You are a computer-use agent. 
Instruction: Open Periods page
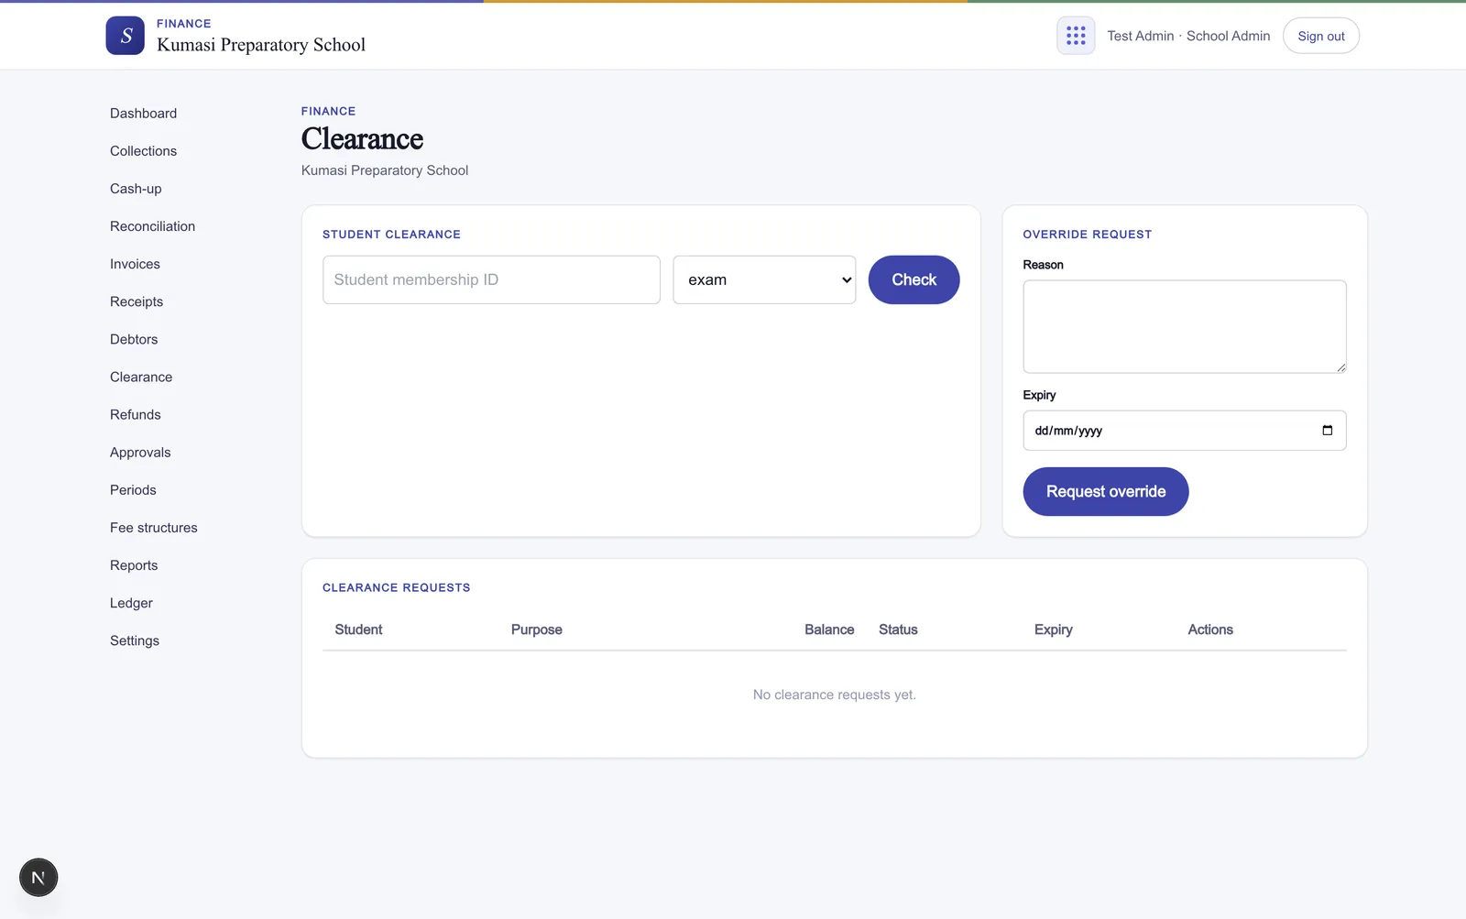[x=133, y=490]
